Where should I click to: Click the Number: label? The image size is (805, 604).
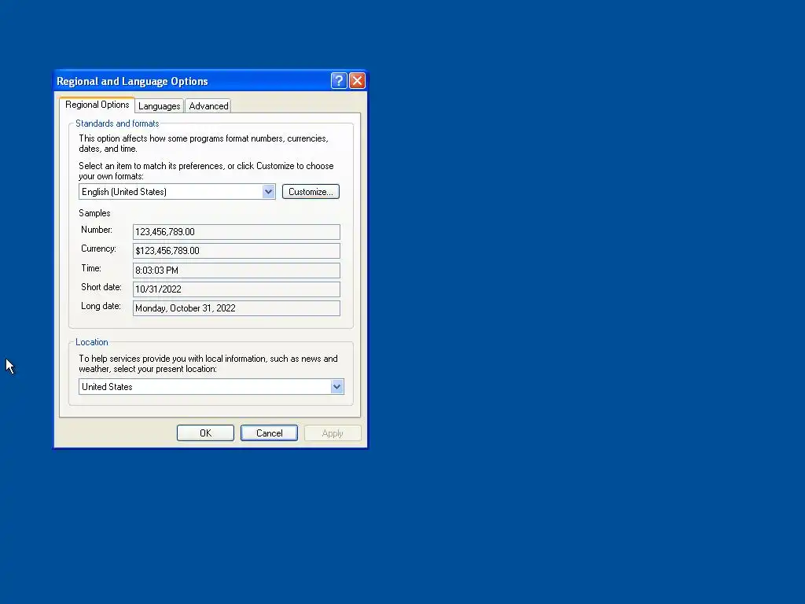[x=97, y=230]
